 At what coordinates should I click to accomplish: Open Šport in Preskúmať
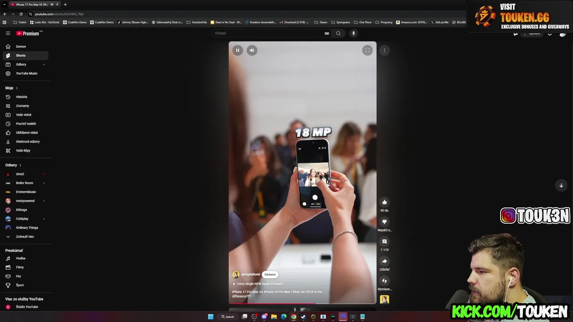[x=25, y=285]
